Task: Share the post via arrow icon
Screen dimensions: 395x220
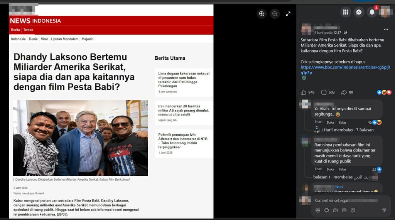Action: [x=344, y=92]
